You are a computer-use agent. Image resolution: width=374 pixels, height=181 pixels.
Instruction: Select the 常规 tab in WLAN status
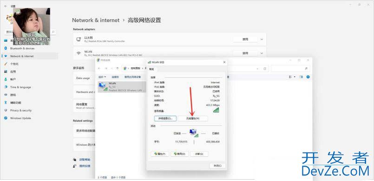point(152,69)
